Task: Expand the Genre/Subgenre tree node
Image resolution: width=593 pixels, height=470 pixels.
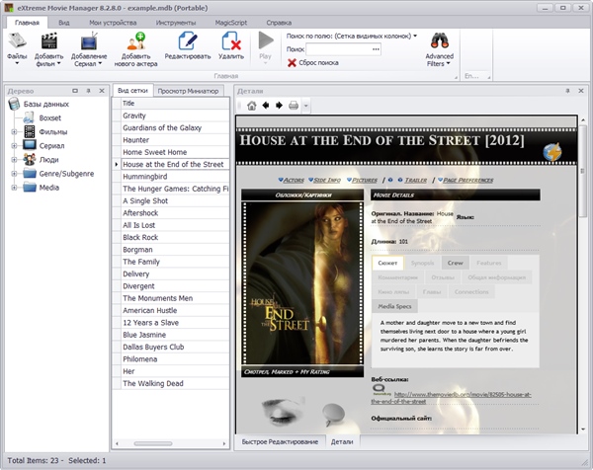Action: click(x=14, y=173)
